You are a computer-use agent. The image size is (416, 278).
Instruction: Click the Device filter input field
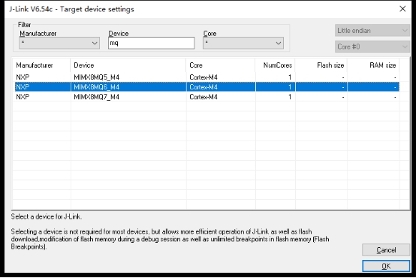pyautogui.click(x=151, y=43)
